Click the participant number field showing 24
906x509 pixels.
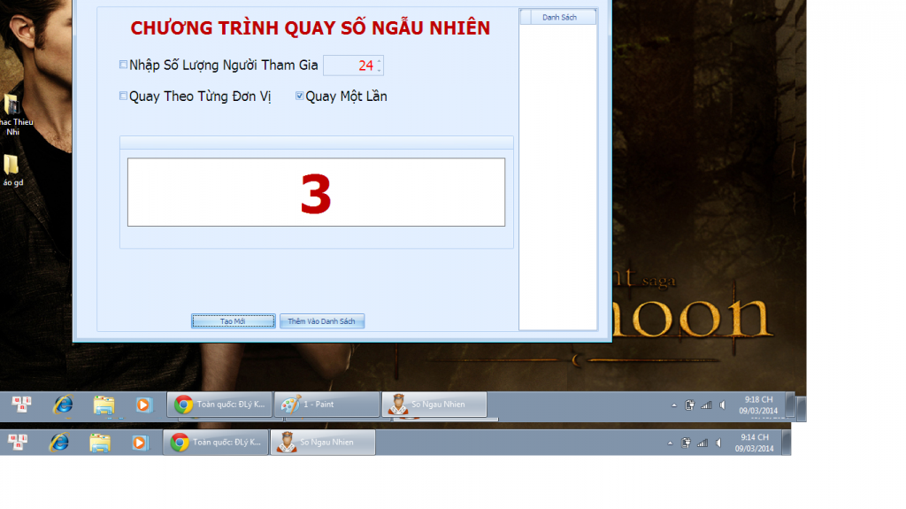349,66
